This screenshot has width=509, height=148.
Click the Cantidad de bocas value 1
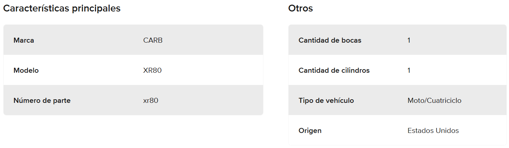pyautogui.click(x=409, y=40)
